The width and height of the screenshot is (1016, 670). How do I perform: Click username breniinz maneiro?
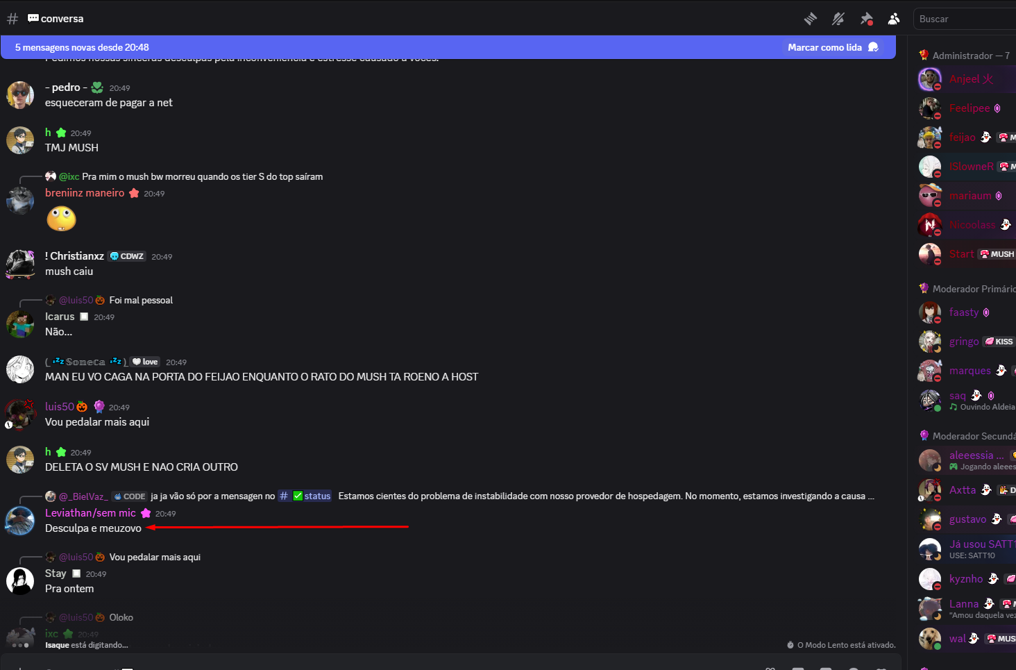pos(85,193)
